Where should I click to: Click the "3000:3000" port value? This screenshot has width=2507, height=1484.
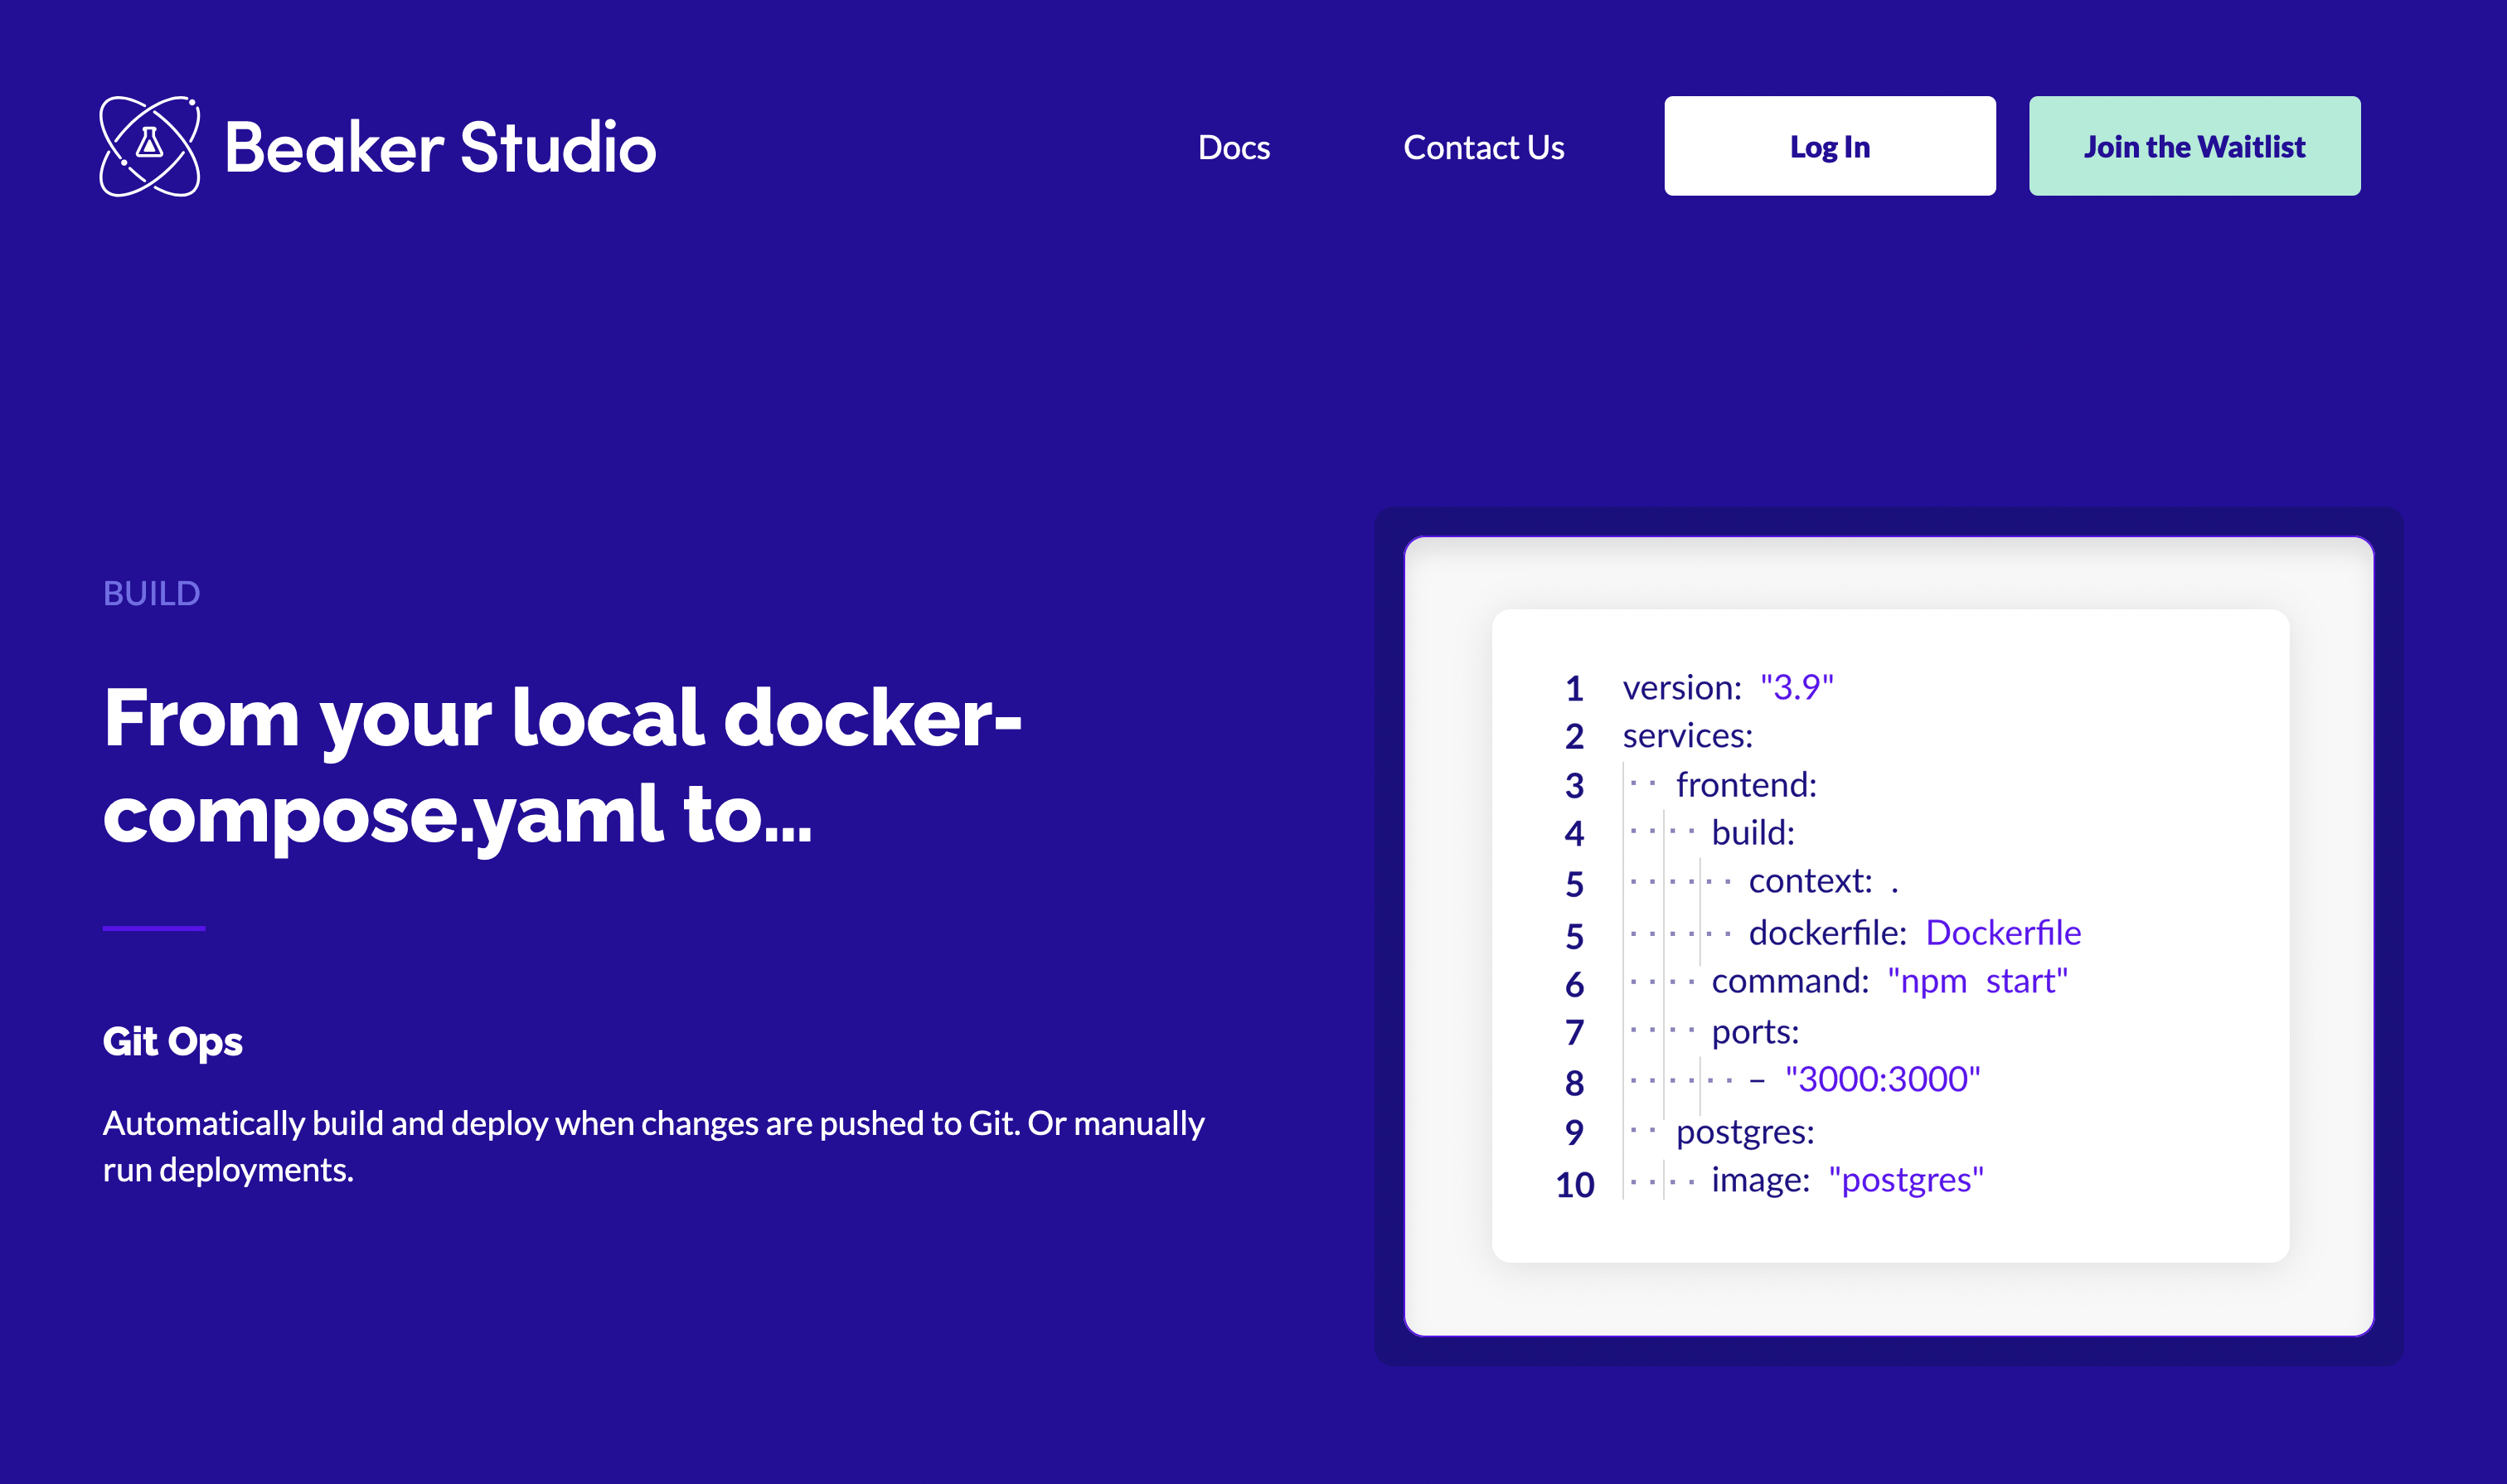point(1882,1079)
